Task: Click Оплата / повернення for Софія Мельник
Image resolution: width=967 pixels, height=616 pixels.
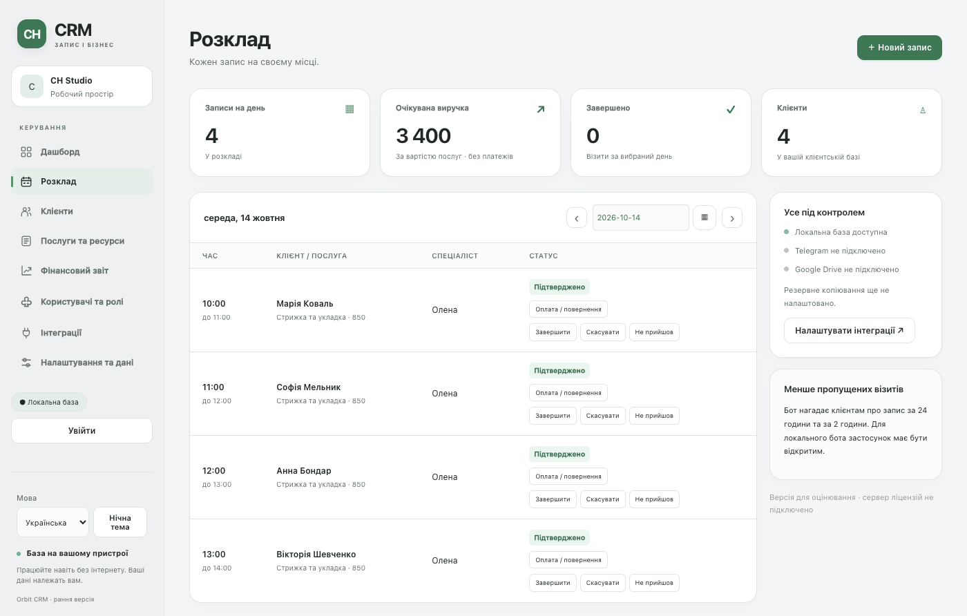Action: pyautogui.click(x=568, y=393)
